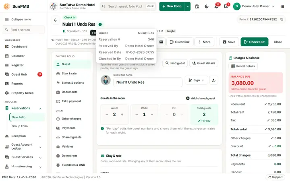Select New Folio submenu item
This screenshot has width=290, height=181.
27,117
